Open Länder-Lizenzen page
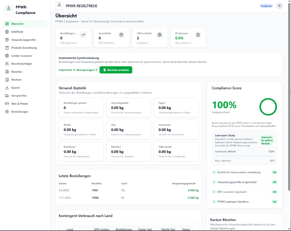This screenshot has width=291, height=231. click(25, 56)
